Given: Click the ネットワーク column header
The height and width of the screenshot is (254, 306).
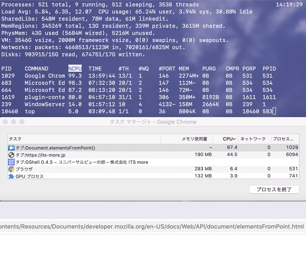Looking at the screenshot, I should (x=252, y=139).
